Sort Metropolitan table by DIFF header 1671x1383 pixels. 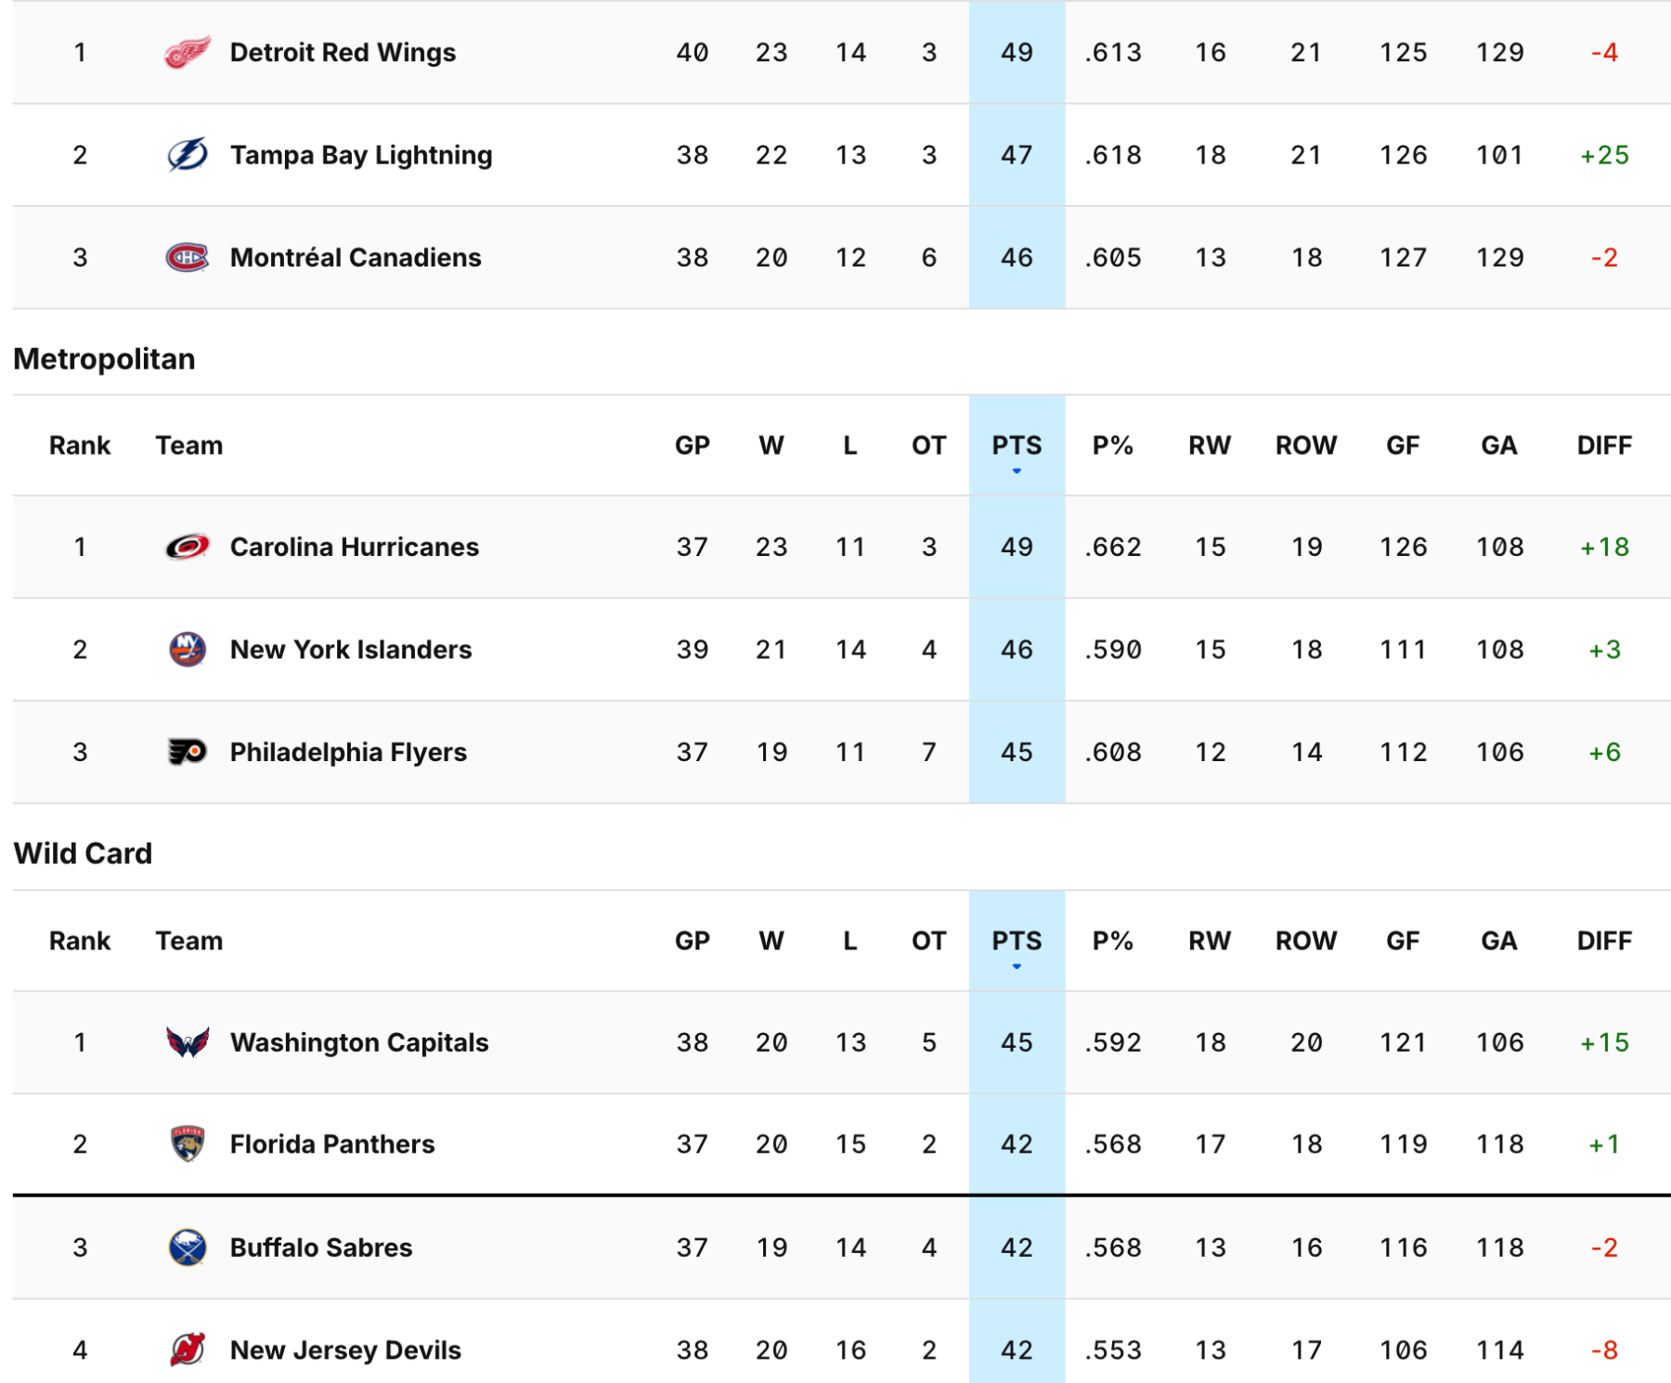(x=1603, y=446)
